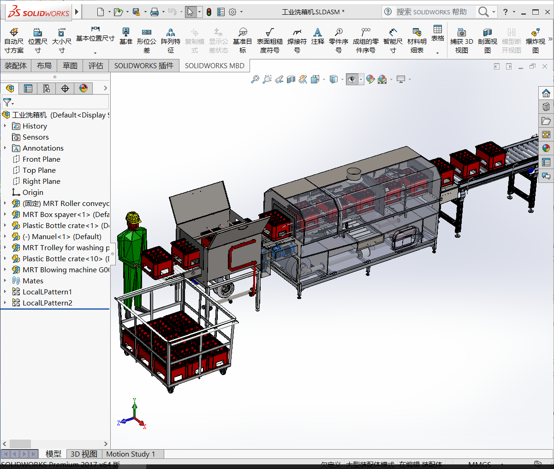
Task: Select the Datum Target (基准目标) tool
Action: tap(243, 40)
